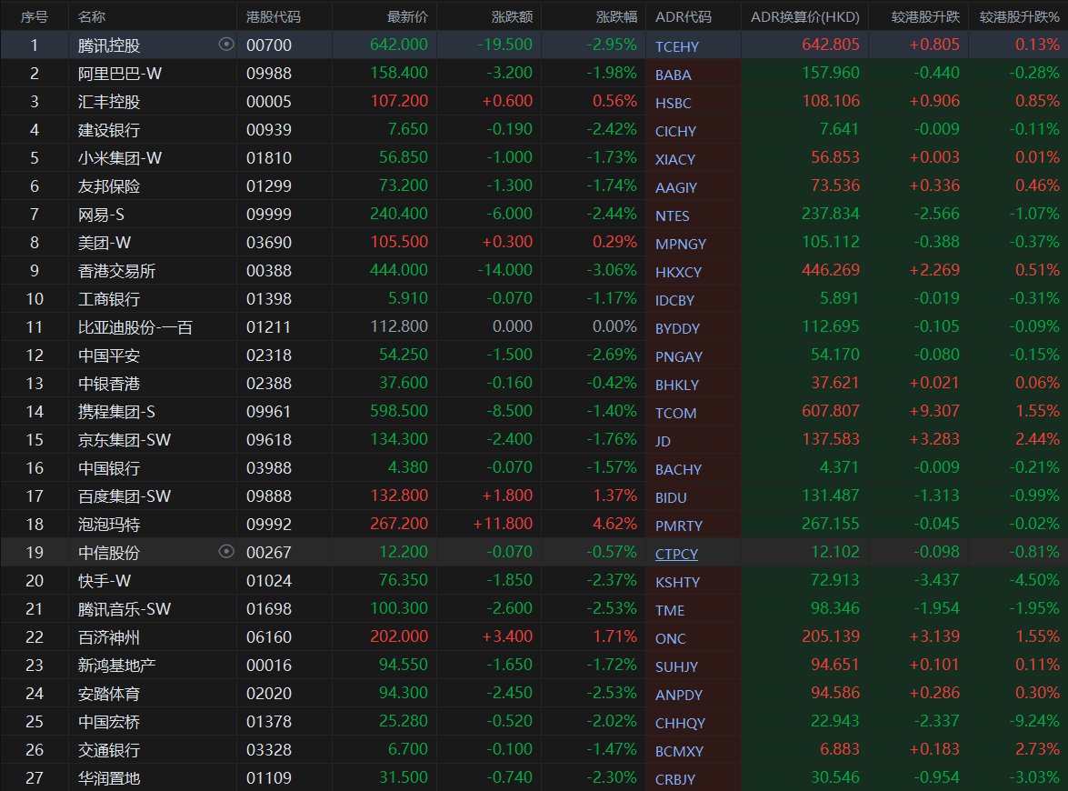This screenshot has height=791, width=1068.
Task: Click the circle icon beside 中信股份
Action: (x=226, y=552)
